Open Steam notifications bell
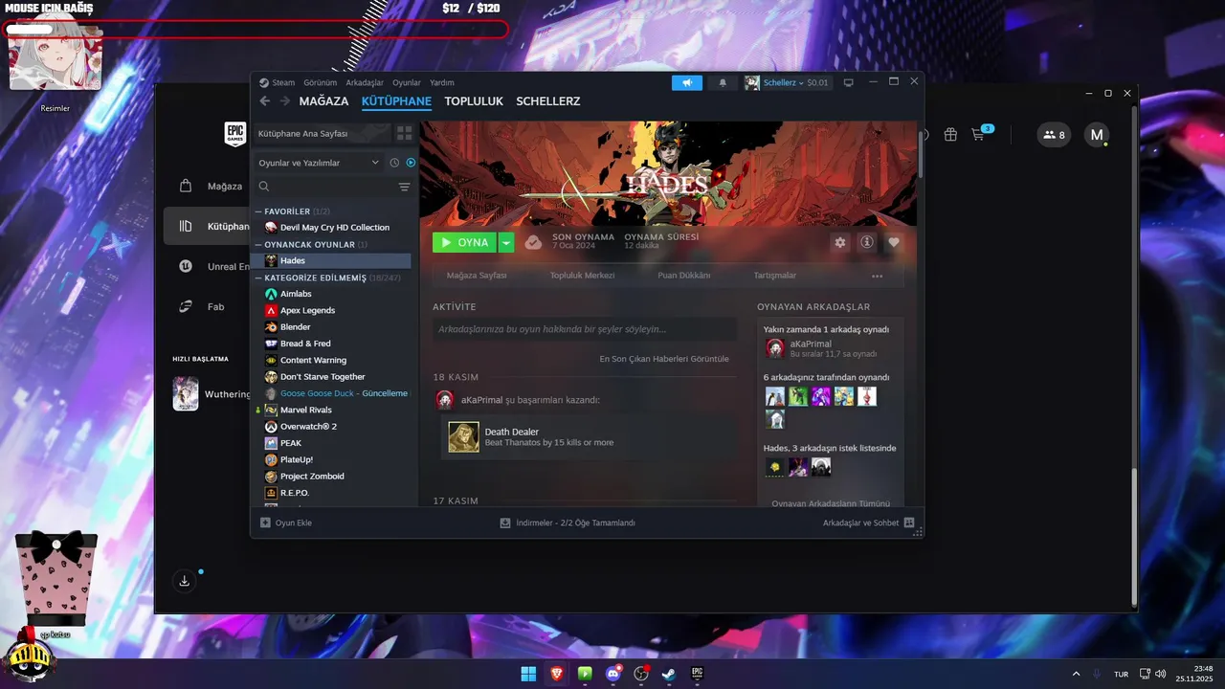The width and height of the screenshot is (1225, 689). pyautogui.click(x=723, y=82)
